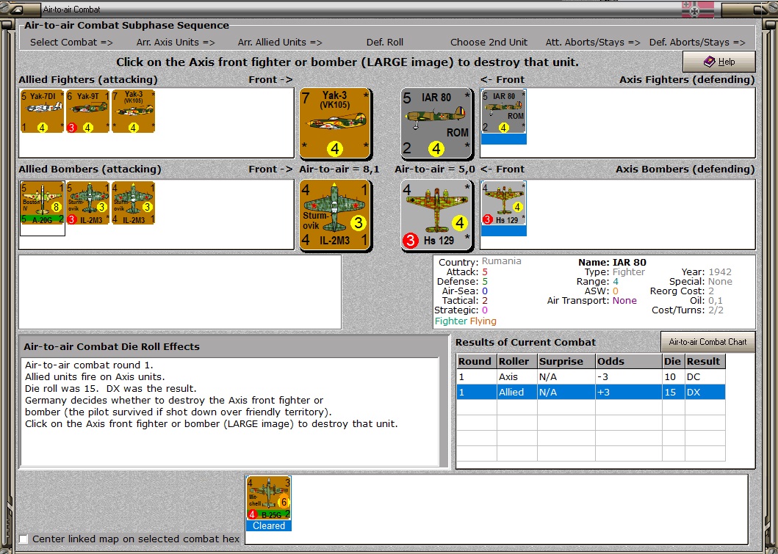Destroy the large IAR 80 ROM front fighter
This screenshot has width=778, height=554.
436,123
